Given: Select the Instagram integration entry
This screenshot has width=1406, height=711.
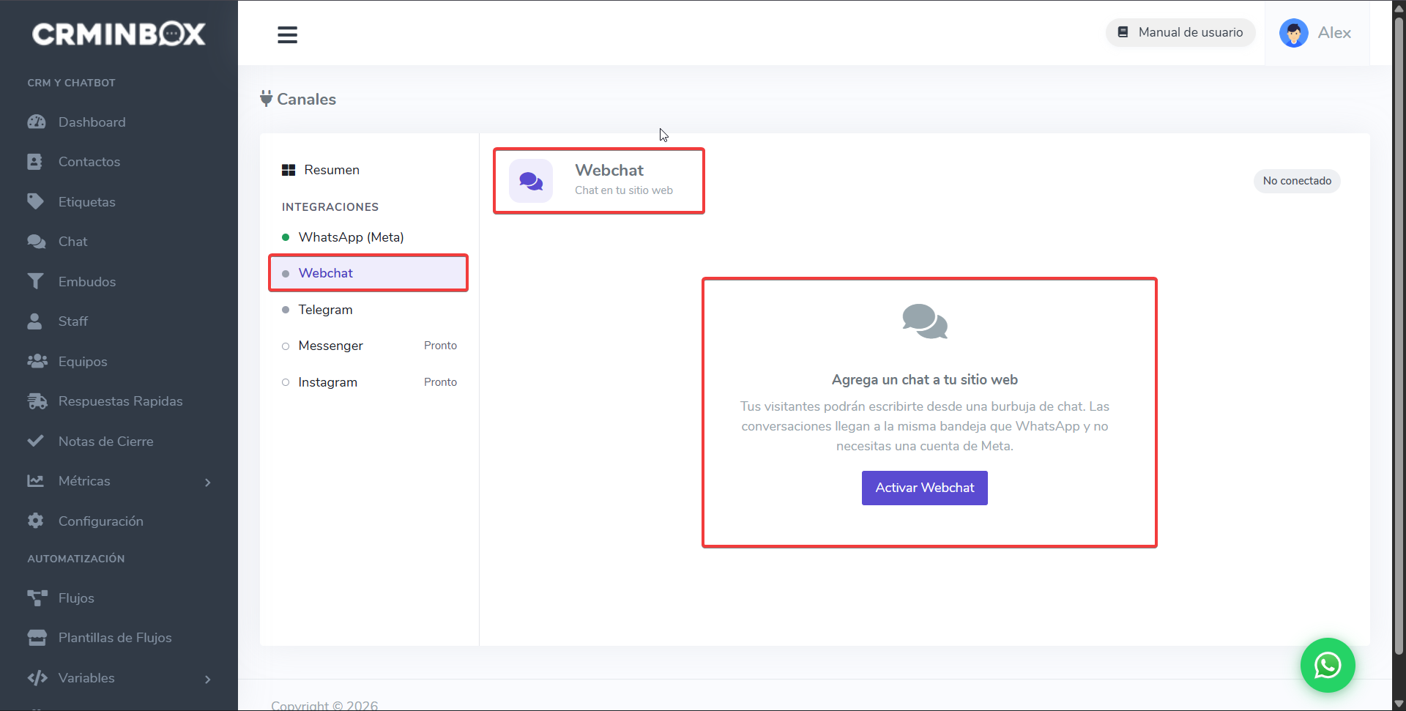Looking at the screenshot, I should [x=368, y=382].
